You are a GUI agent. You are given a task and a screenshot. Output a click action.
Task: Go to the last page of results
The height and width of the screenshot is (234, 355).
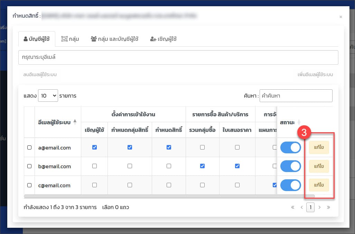[x=328, y=207]
